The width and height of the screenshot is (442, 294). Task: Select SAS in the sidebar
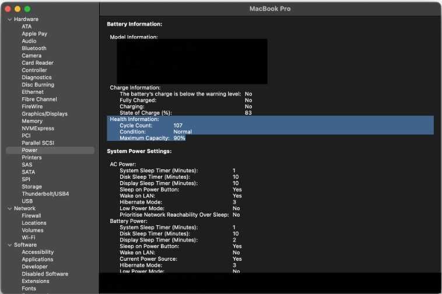click(x=27, y=165)
